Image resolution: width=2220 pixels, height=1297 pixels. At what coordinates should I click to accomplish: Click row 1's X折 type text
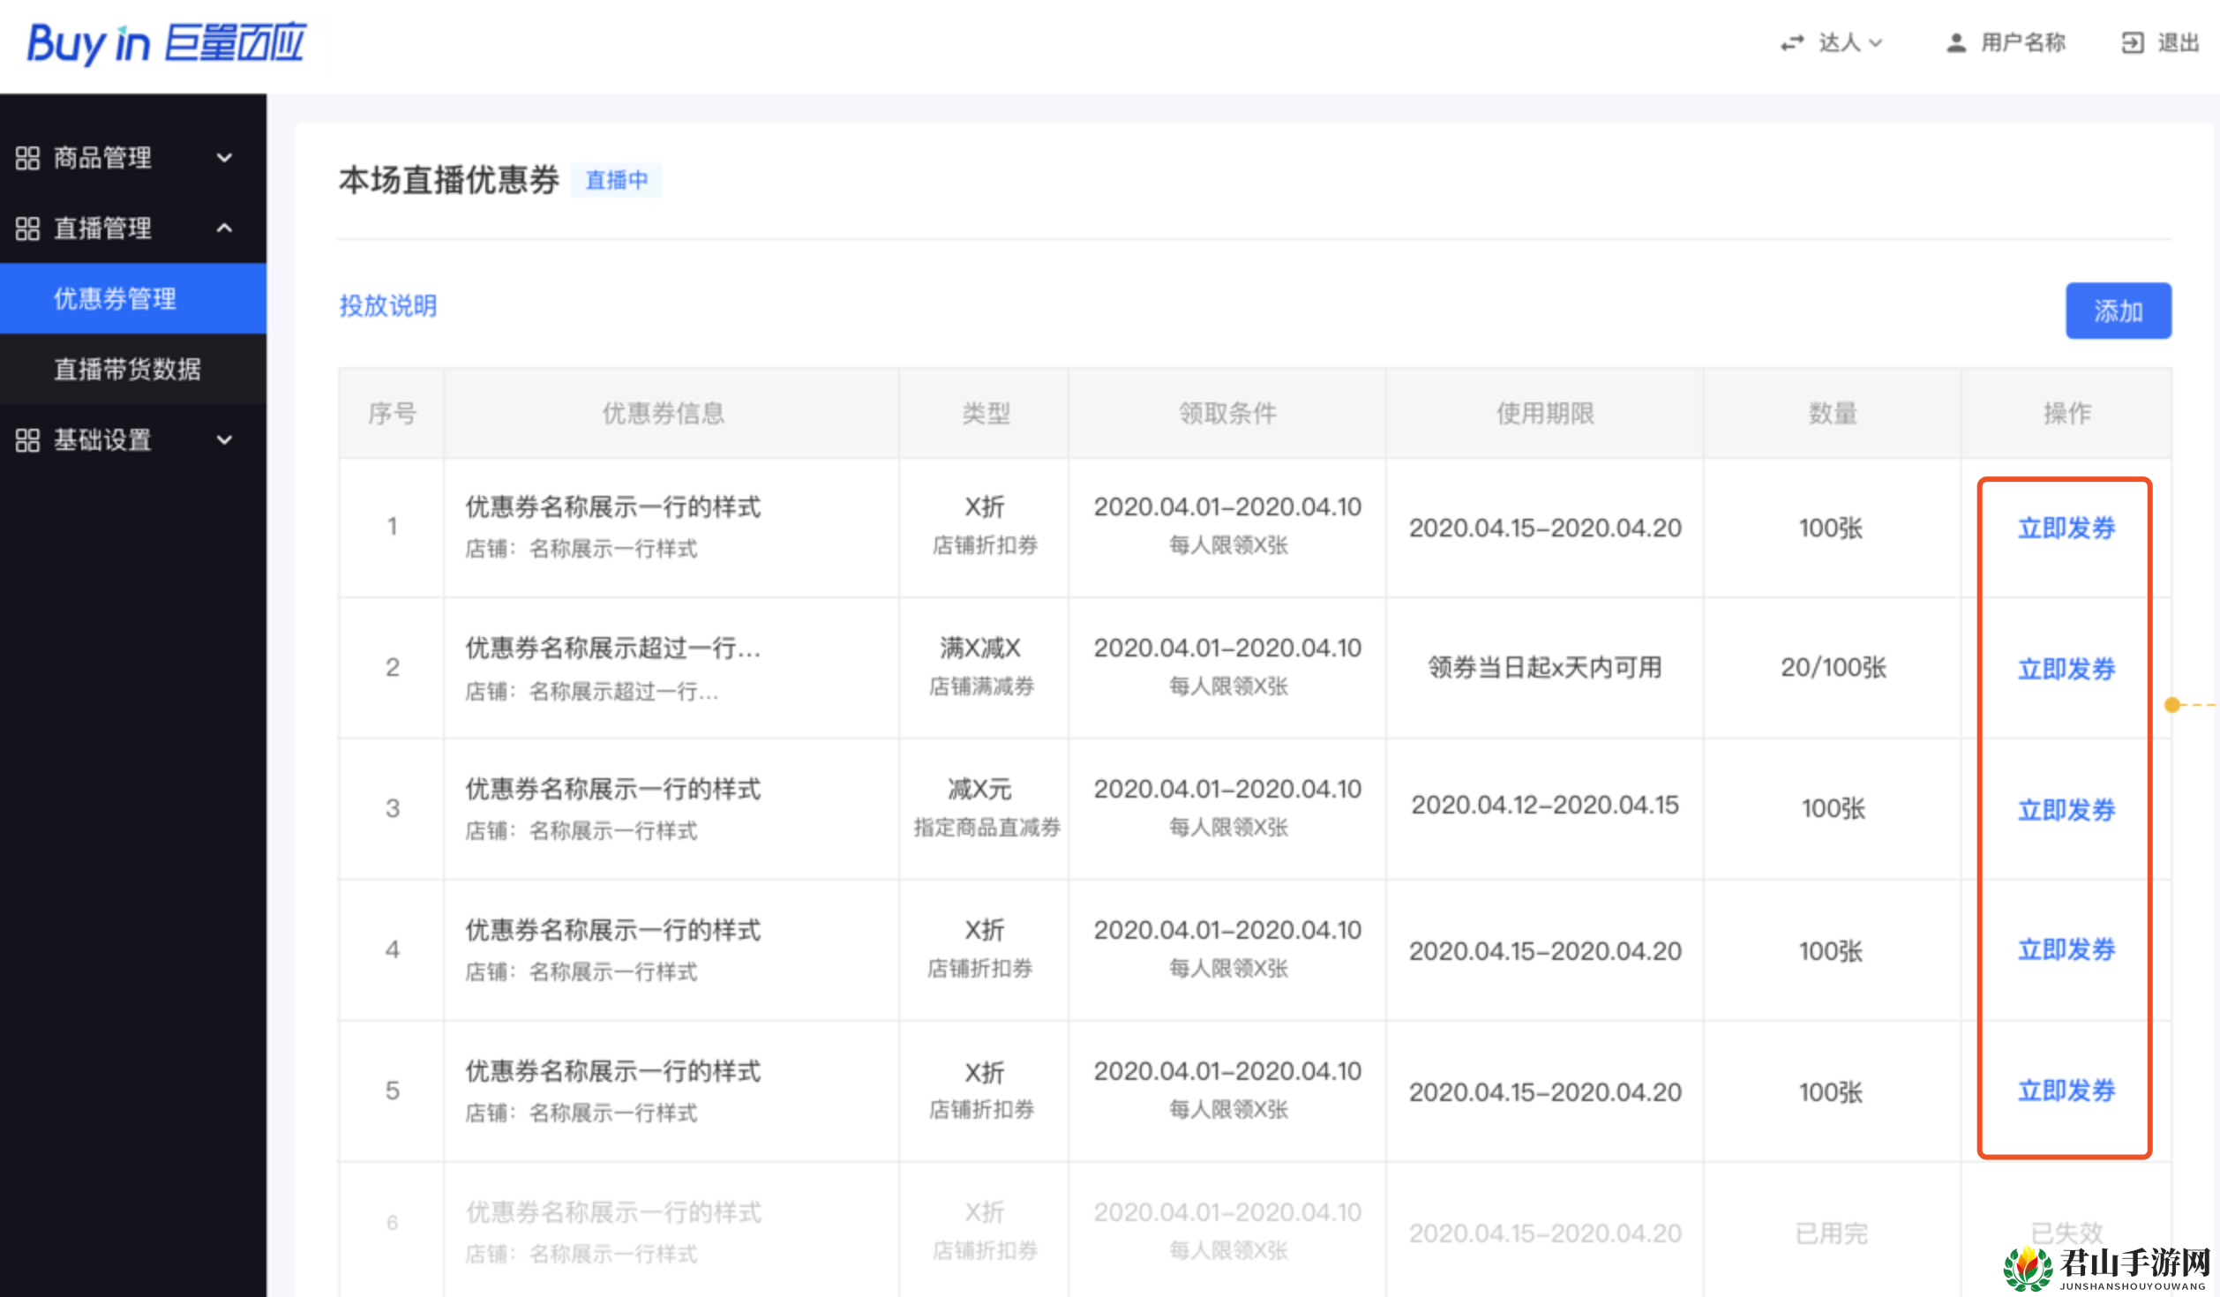click(x=985, y=507)
